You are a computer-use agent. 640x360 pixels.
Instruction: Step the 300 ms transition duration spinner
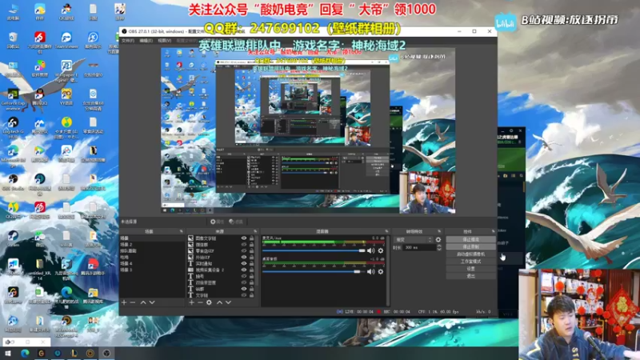[439, 248]
